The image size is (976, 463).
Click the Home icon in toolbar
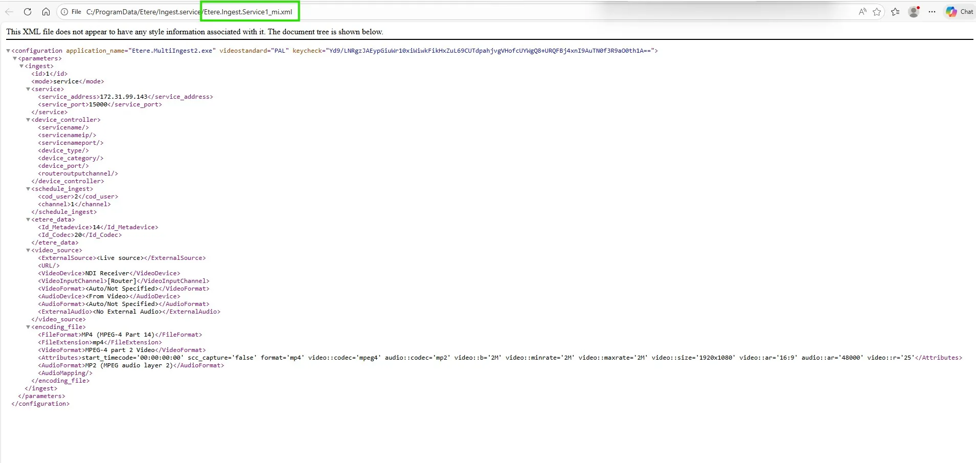46,12
